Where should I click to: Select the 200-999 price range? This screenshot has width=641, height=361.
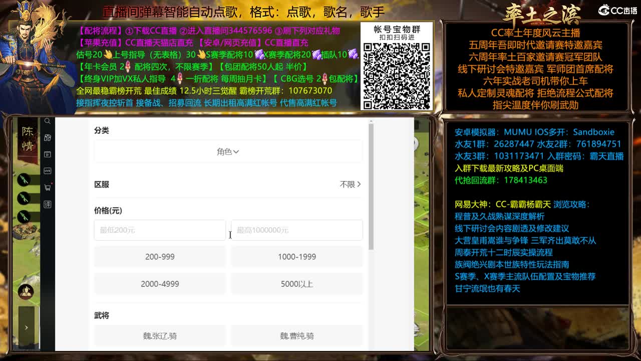coord(160,257)
